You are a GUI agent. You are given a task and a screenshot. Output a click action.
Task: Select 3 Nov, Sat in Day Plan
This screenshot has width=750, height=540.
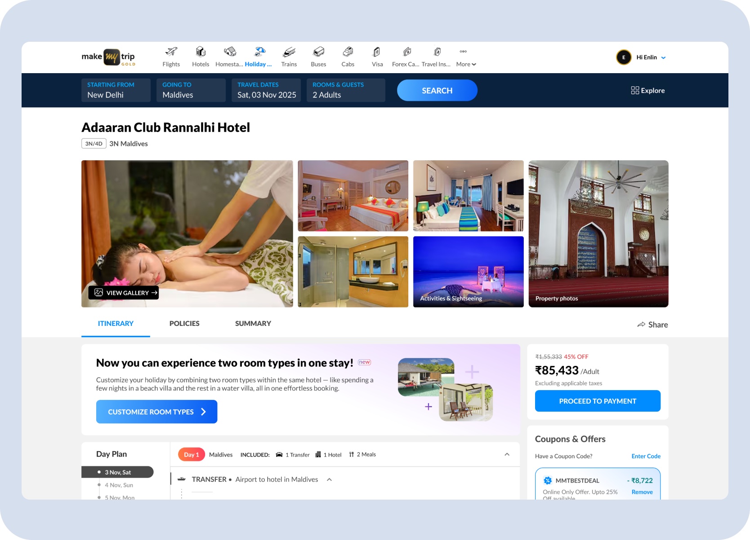point(117,472)
